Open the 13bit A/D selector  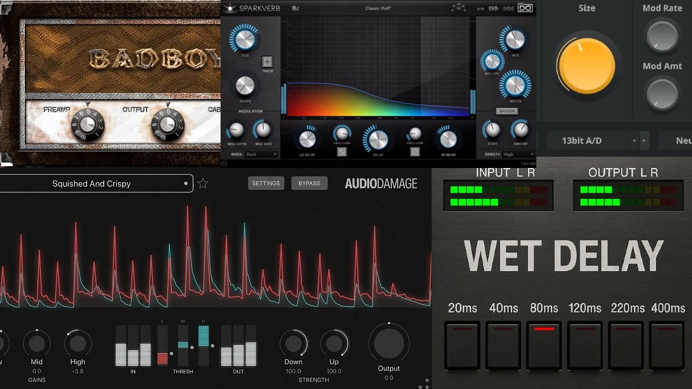[x=582, y=140]
